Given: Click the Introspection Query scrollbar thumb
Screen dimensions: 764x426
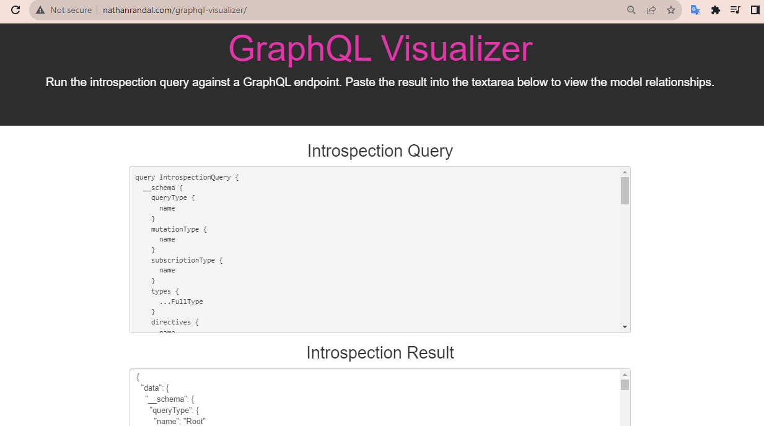Looking at the screenshot, I should pyautogui.click(x=625, y=190).
